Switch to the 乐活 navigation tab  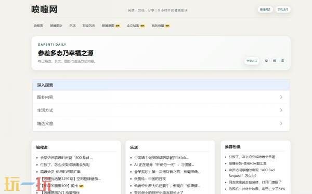pyautogui.click(x=72, y=25)
